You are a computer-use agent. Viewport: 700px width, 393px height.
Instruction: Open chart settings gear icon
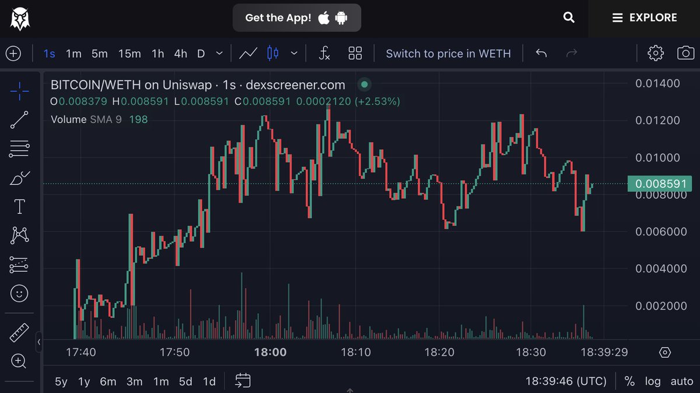pyautogui.click(x=656, y=53)
